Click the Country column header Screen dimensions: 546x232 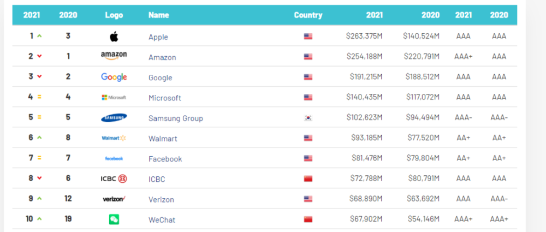[308, 15]
